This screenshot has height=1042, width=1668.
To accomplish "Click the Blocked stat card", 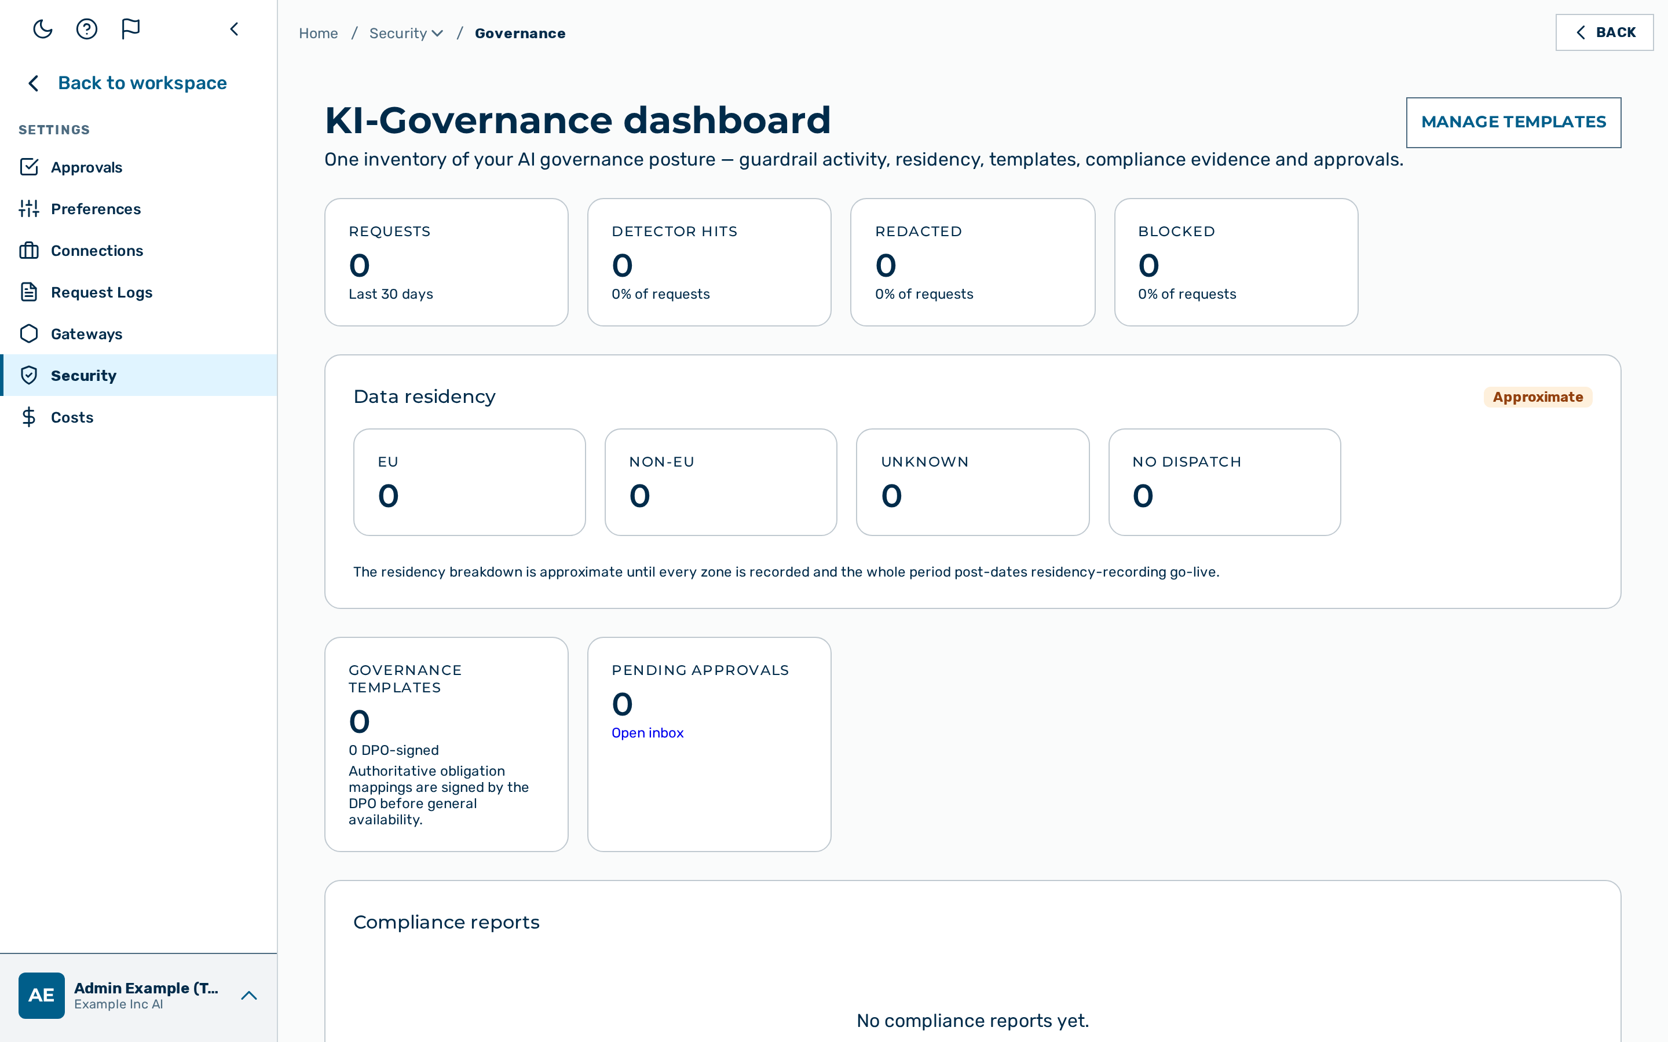I will pyautogui.click(x=1236, y=262).
